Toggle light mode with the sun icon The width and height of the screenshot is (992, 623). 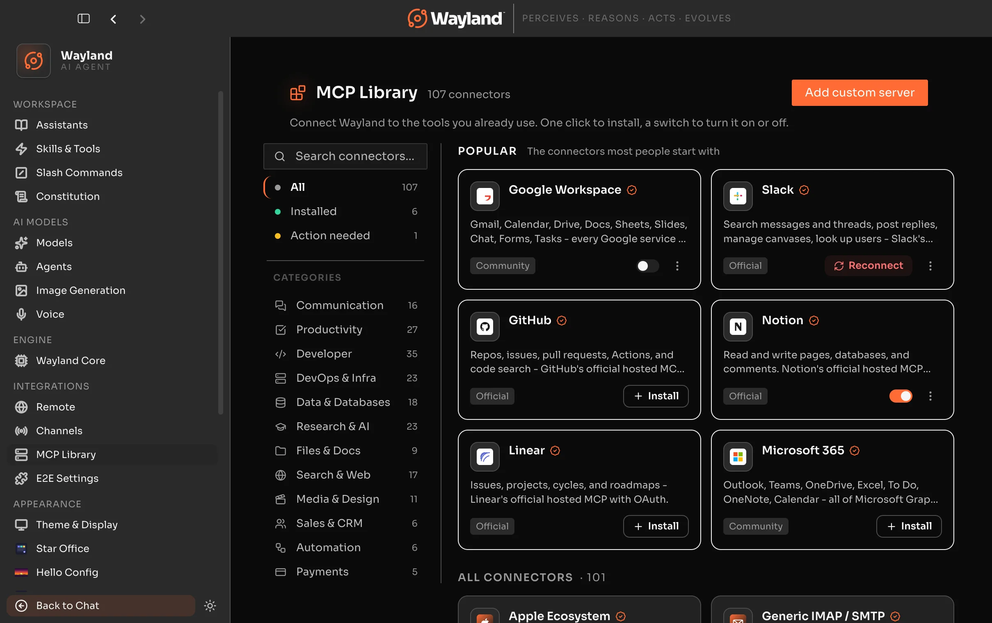pyautogui.click(x=210, y=606)
